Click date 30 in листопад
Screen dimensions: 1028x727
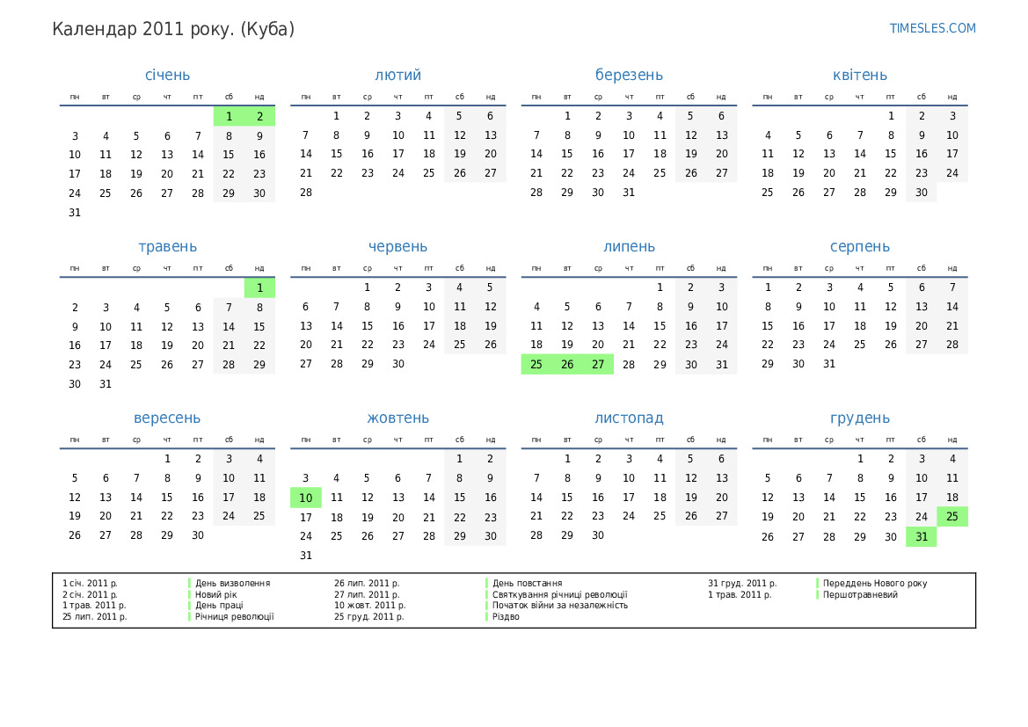[598, 535]
